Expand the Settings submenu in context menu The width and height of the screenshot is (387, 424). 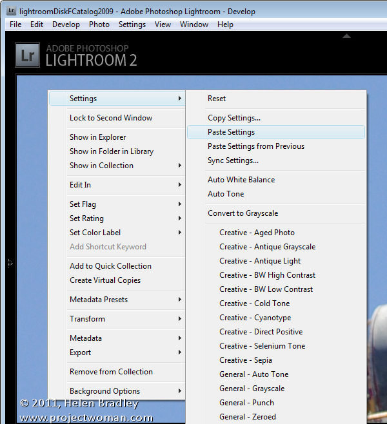tap(117, 99)
